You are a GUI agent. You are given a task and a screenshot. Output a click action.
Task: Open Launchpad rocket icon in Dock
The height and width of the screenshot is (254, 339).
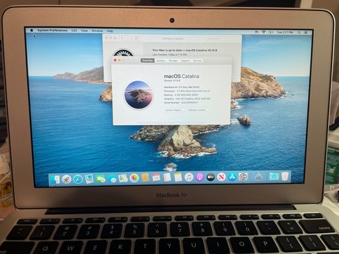pos(66,179)
